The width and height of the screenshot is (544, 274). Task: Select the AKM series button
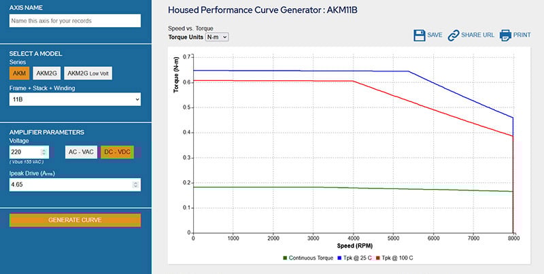pos(20,73)
